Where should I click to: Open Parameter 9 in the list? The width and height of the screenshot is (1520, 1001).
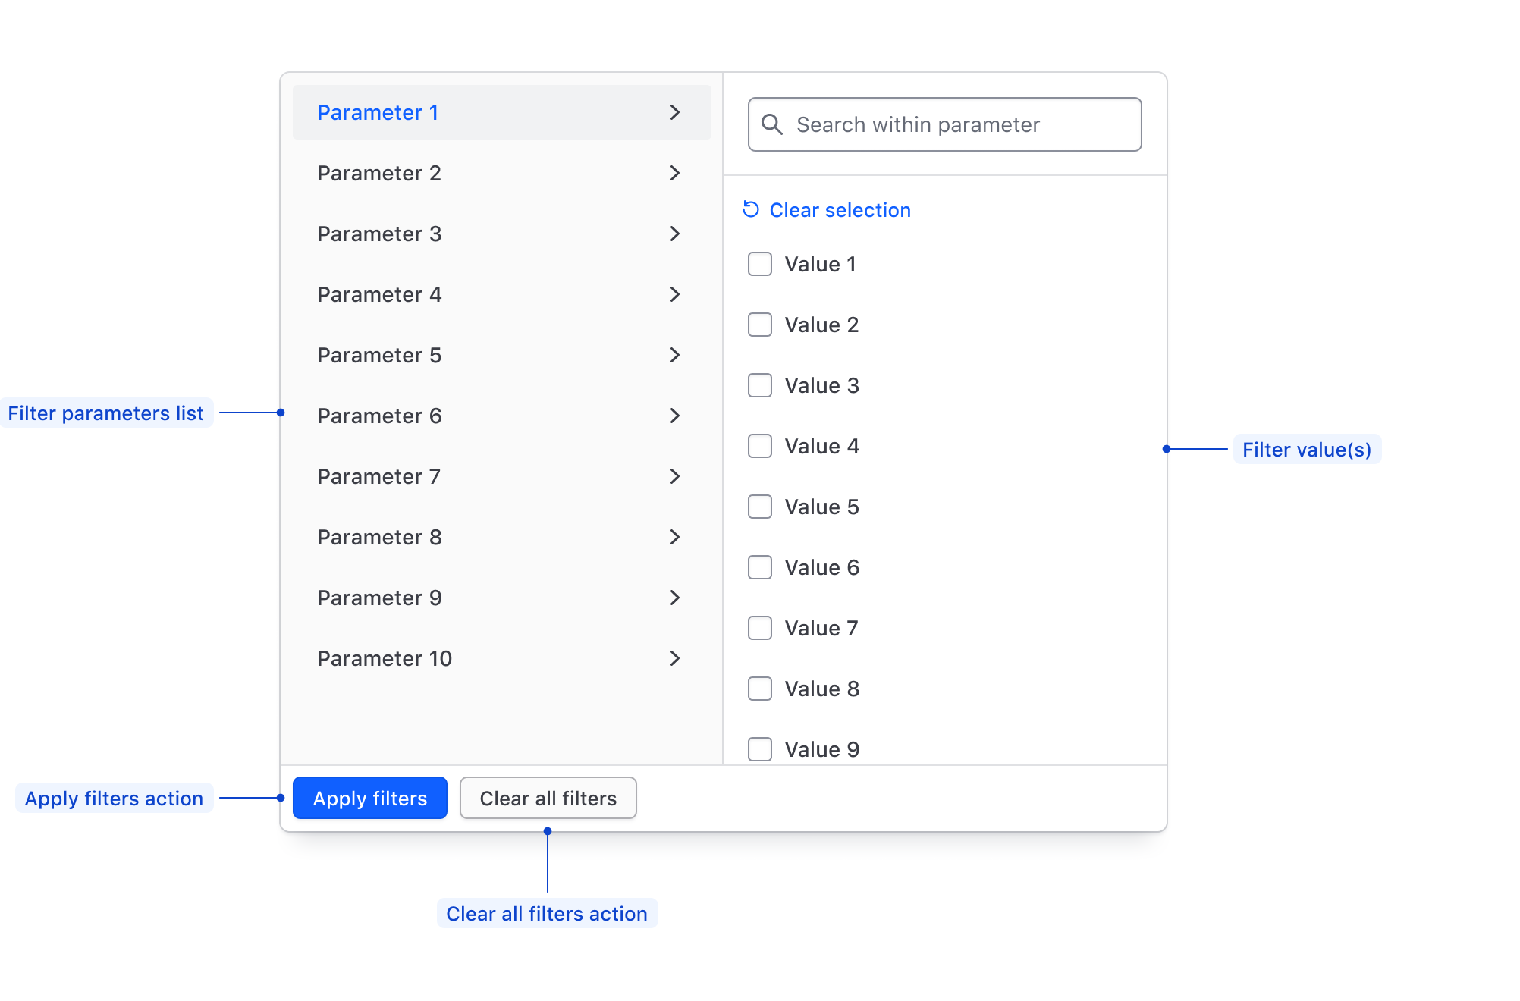coord(379,598)
